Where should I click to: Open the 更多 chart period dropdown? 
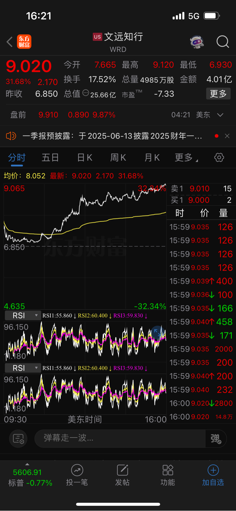tap(187, 158)
